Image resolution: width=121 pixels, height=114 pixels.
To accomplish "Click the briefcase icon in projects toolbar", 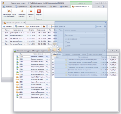I will tap(44, 26).
